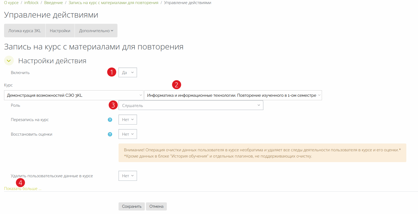Switch to the Настройки tab
This screenshot has height=214, width=418.
click(x=60, y=31)
